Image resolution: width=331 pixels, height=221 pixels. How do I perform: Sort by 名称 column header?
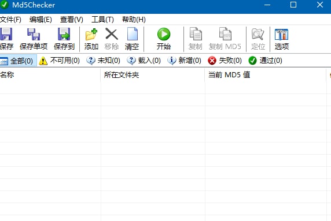pos(50,74)
